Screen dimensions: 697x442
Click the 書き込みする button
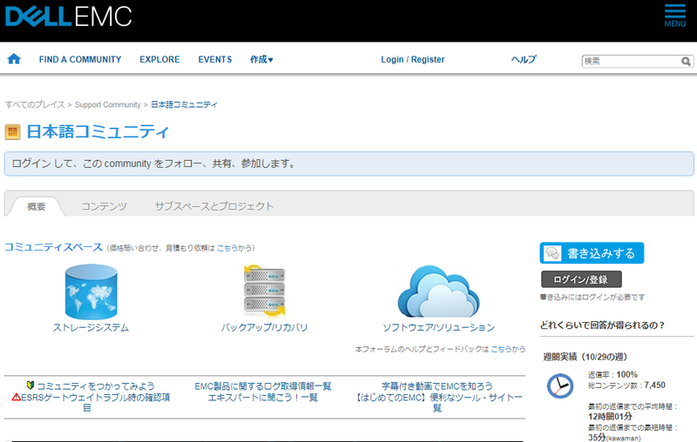pos(592,253)
